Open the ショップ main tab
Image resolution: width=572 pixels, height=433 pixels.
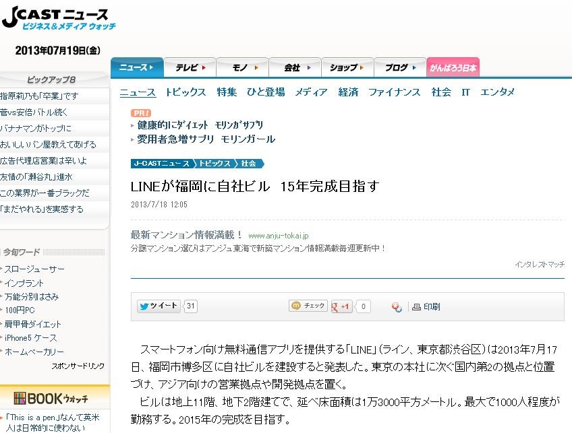347,68
